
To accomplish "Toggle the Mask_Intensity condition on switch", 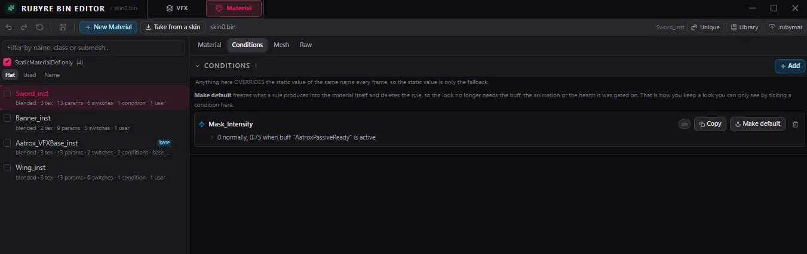I will tap(684, 124).
